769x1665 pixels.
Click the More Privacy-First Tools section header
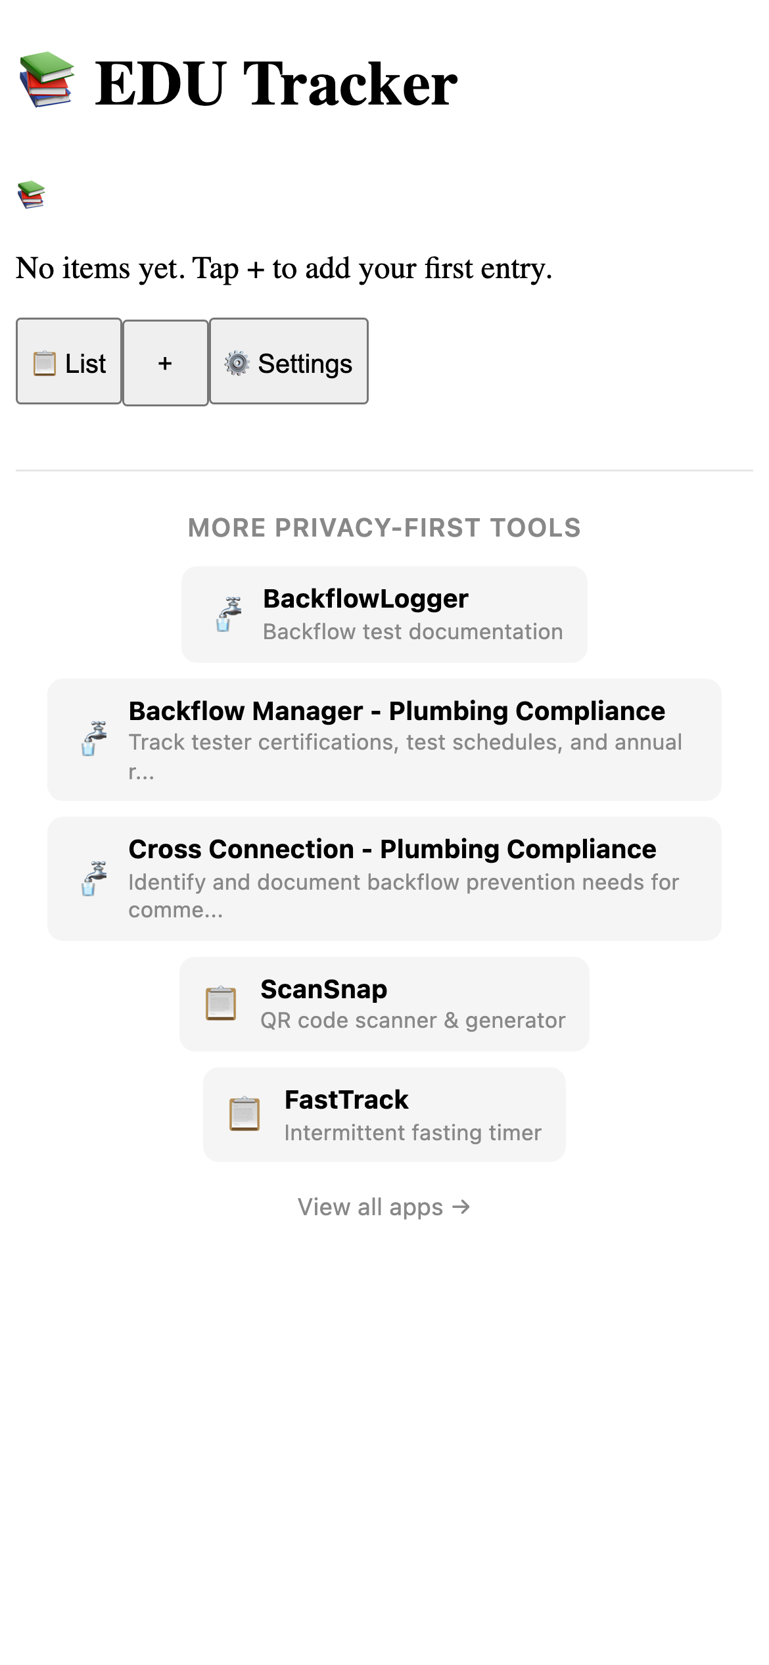[384, 527]
